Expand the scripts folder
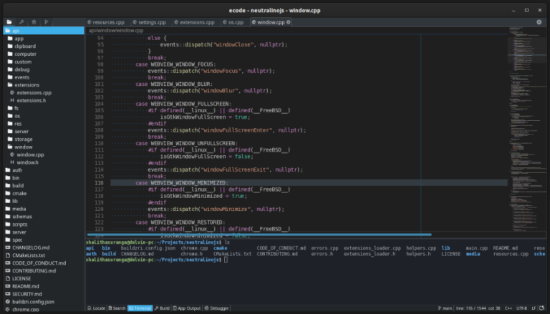This screenshot has height=314, width=550. click(44, 225)
